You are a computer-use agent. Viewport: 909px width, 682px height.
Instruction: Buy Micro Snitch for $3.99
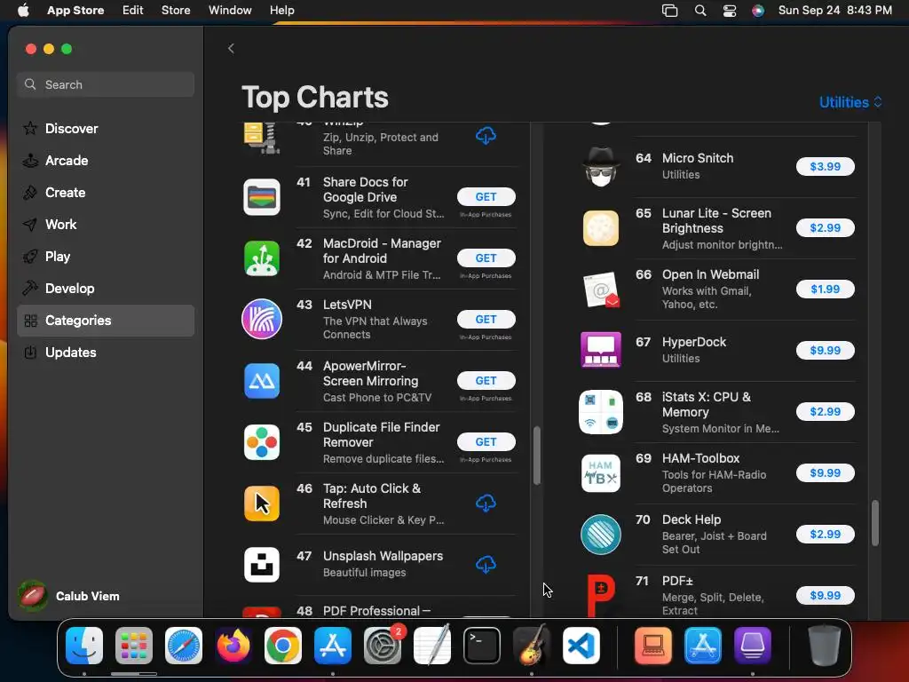825,166
